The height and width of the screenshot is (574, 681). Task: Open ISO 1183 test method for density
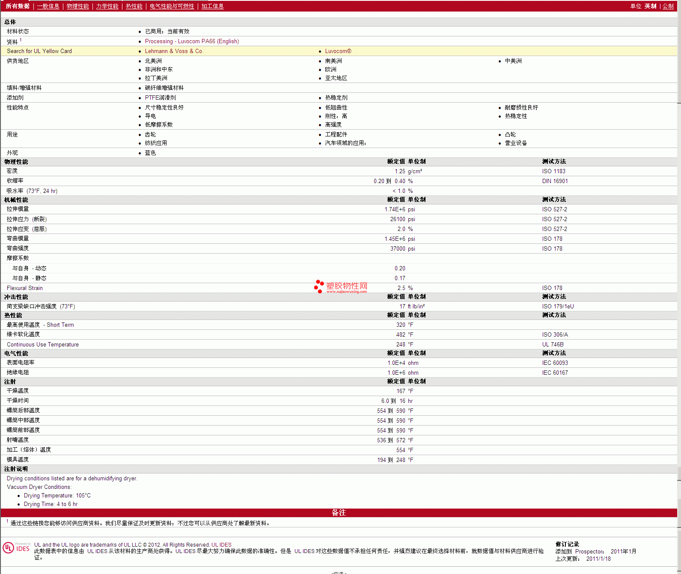tap(553, 172)
